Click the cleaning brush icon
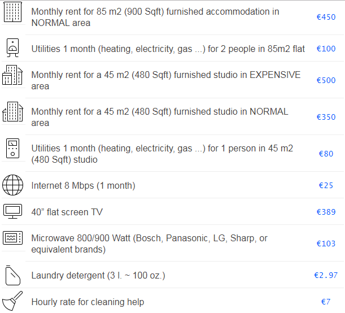This screenshot has width=345, height=313. [13, 301]
